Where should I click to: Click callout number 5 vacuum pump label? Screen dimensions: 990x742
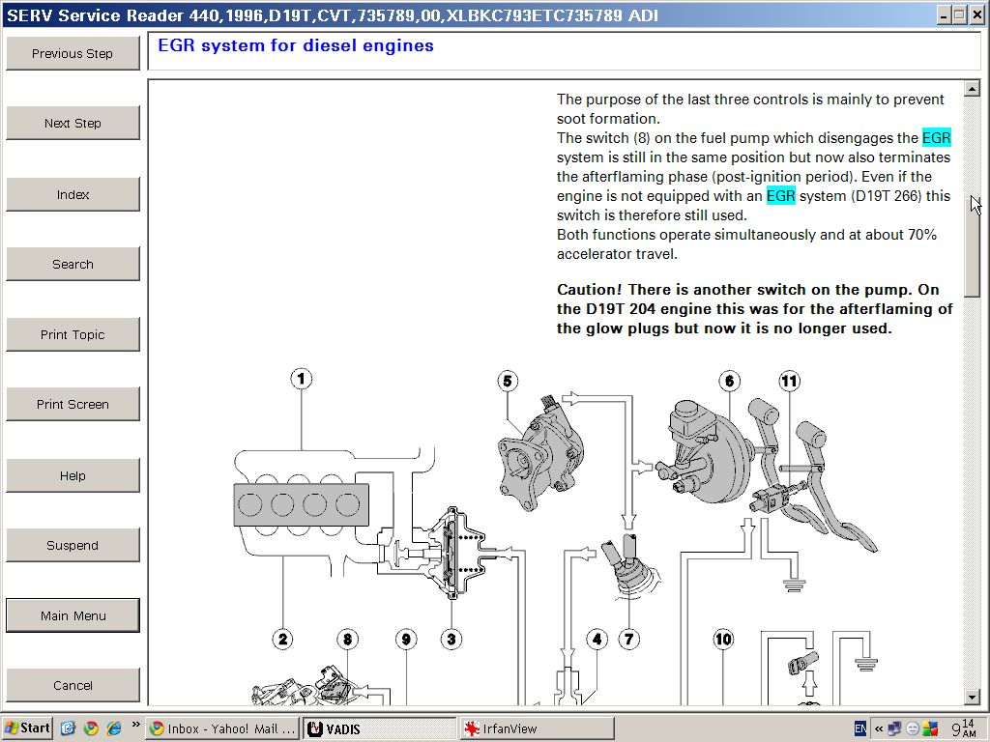[x=508, y=381]
